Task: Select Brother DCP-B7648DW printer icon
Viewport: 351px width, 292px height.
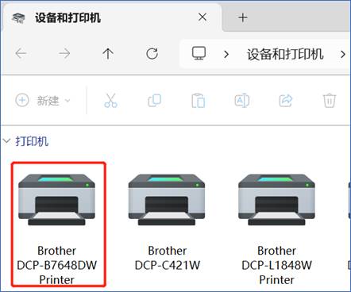Action: [x=56, y=200]
